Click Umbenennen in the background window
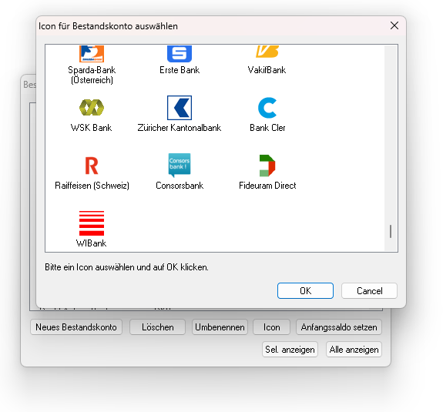The height and width of the screenshot is (412, 443). pos(220,327)
